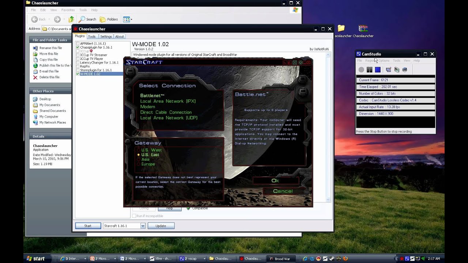The image size is (468, 263).
Task: Click the ICCup shield icon
Action: 91,51
